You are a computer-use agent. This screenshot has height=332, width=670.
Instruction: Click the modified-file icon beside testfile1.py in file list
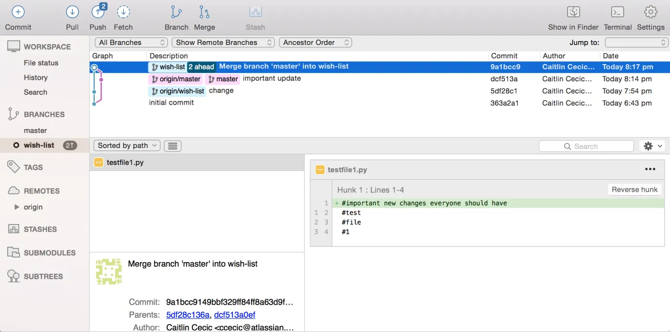tap(99, 163)
